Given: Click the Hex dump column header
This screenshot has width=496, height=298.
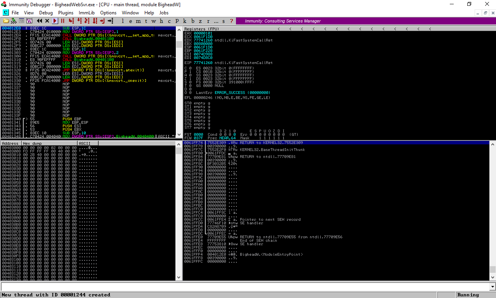Looking at the screenshot, I should 49,143.
